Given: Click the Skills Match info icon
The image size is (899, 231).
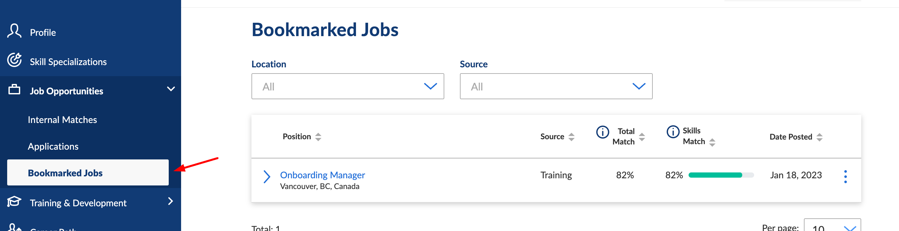Looking at the screenshot, I should point(673,132).
